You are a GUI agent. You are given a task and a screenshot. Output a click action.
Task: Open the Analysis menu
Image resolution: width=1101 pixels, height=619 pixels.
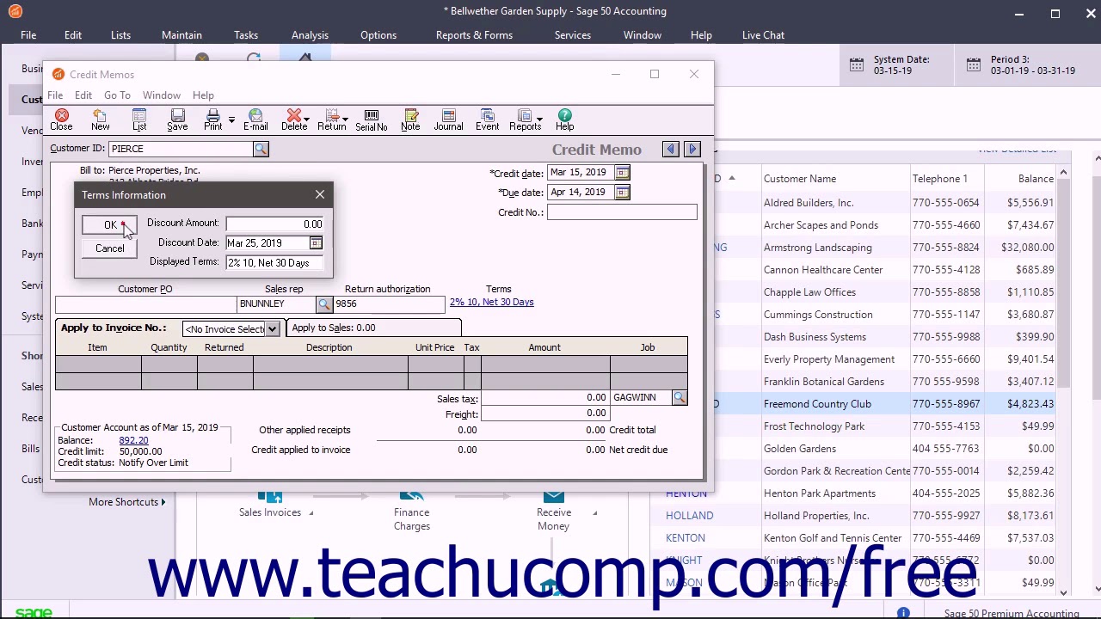(310, 35)
